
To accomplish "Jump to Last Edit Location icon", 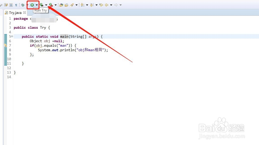I will (x=101, y=5).
